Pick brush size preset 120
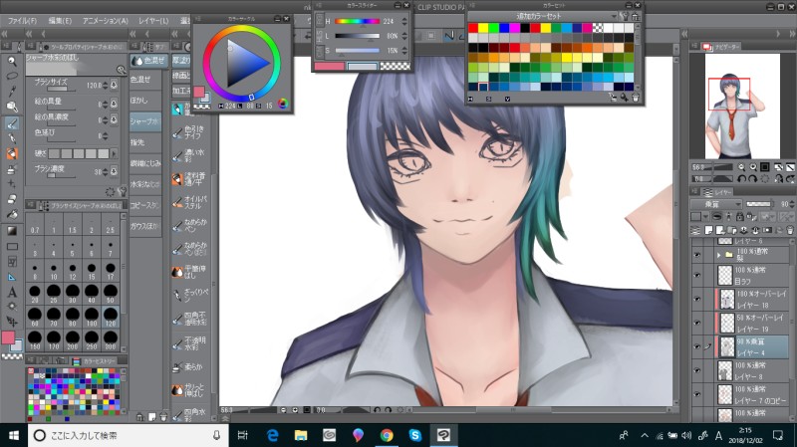The height and width of the screenshot is (447, 797). click(x=111, y=317)
